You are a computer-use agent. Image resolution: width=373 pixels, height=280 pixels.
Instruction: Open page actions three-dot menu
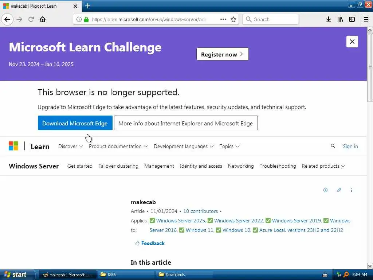click(223, 19)
